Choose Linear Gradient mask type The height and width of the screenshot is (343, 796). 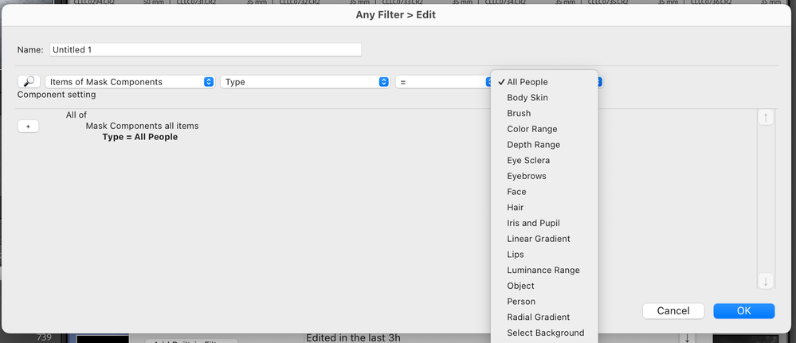click(x=539, y=239)
